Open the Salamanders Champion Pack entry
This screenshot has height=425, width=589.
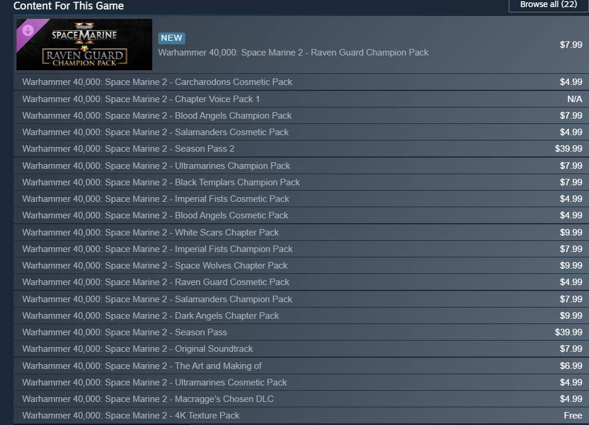pyautogui.click(x=301, y=299)
